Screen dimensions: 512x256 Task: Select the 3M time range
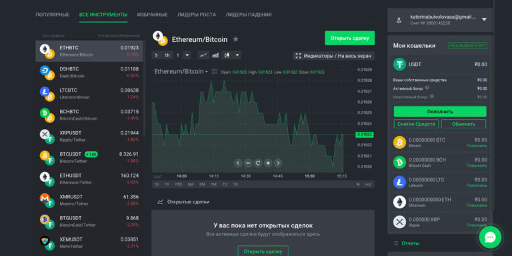tap(202, 184)
